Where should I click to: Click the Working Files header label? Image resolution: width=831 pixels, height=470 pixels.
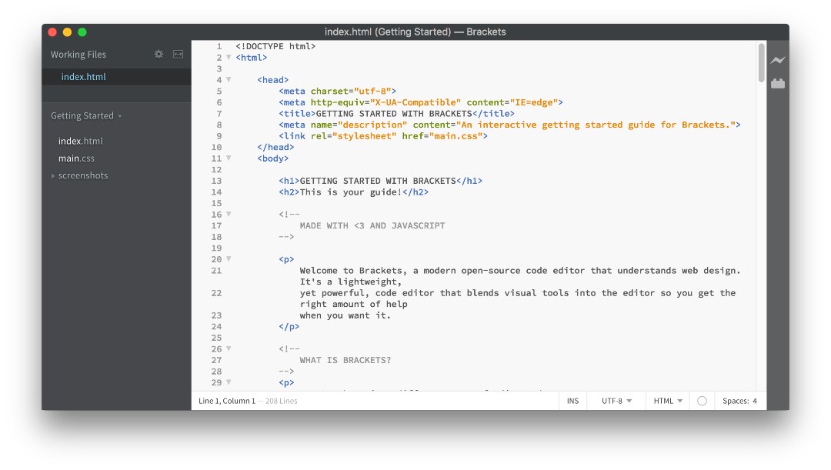point(78,54)
